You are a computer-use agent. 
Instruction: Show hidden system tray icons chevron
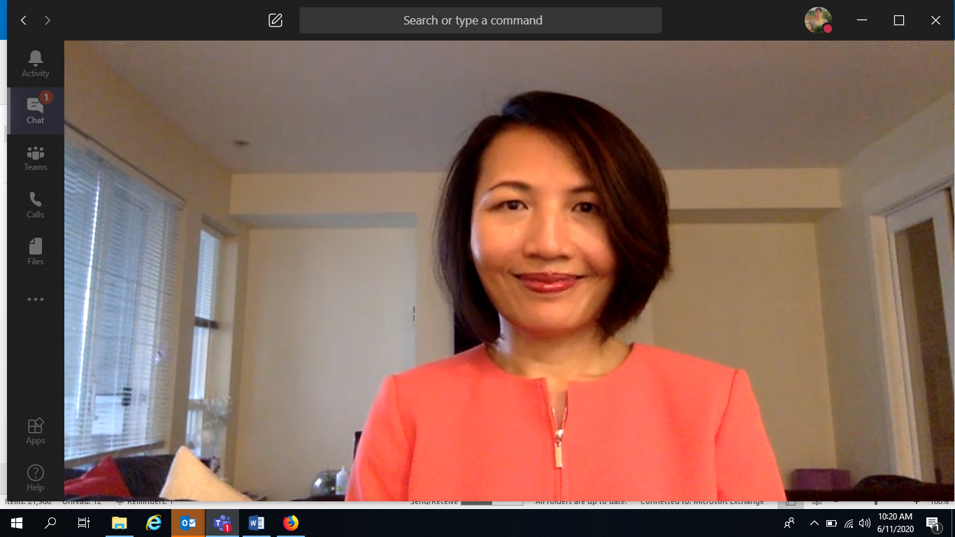pos(814,523)
